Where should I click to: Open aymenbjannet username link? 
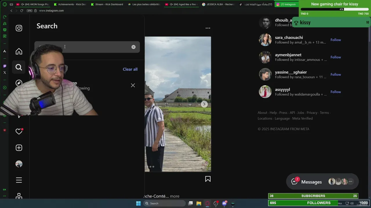[288, 55]
